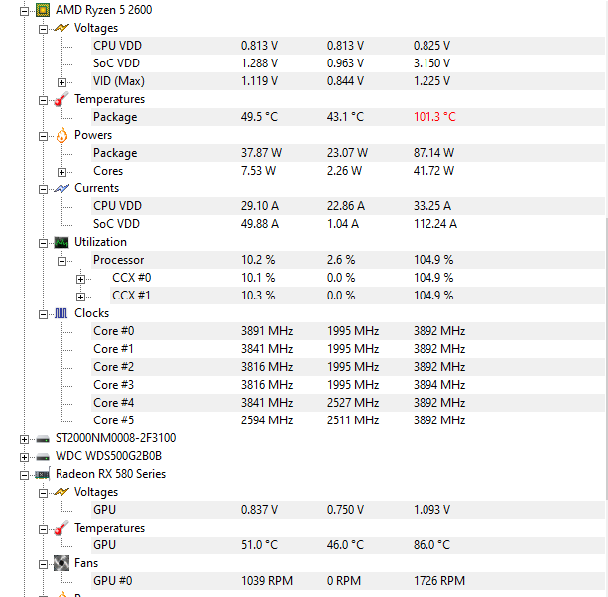Click the Clocks waveform icon
The width and height of the screenshot is (608, 597).
[61, 313]
